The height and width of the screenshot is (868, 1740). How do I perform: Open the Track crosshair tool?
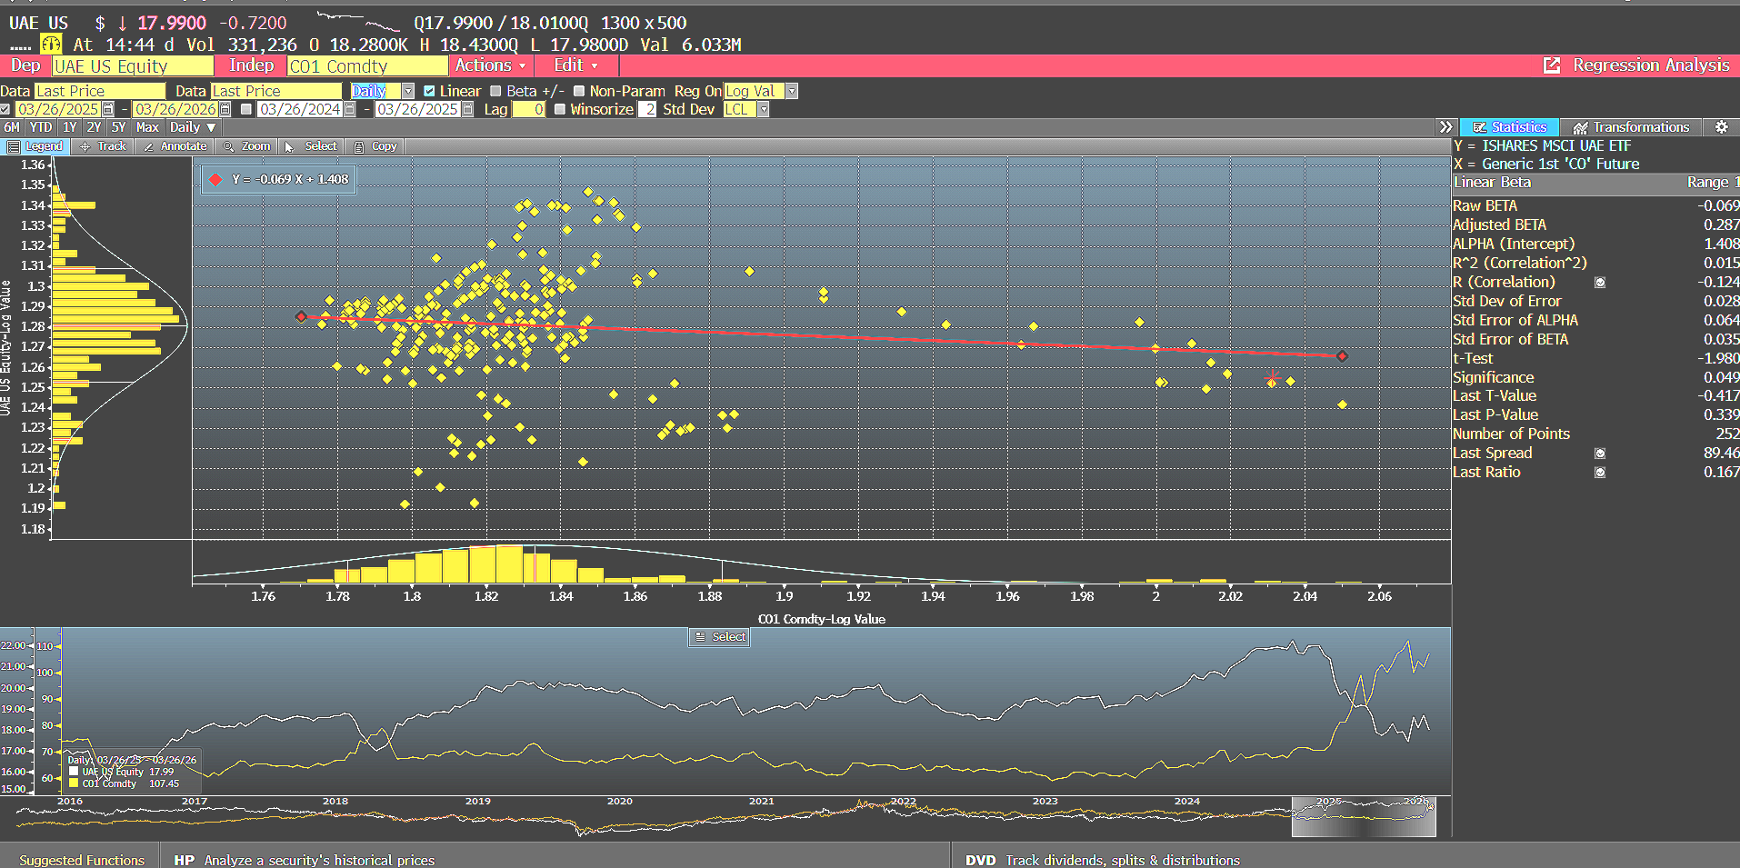pyautogui.click(x=103, y=145)
